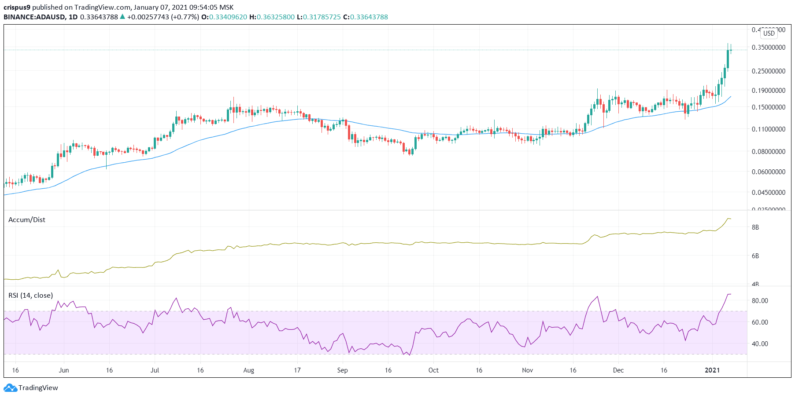795x398 pixels.
Task: Click the open value 0.33409620
Action: click(x=228, y=17)
